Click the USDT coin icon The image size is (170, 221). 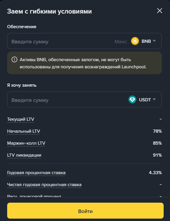tap(132, 100)
